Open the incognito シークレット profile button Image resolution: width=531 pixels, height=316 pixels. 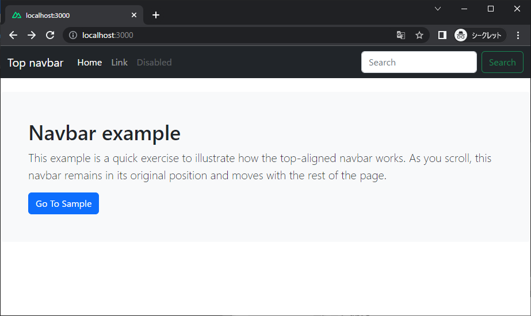tap(480, 35)
